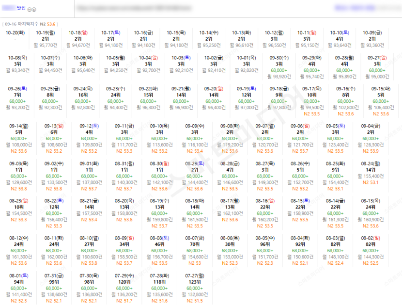Click the circled p icon beside 맛집

coord(34,10)
